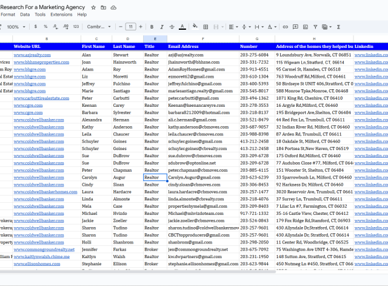The width and height of the screenshot is (388, 286).
Task: Select the Broker title for Jennifer Farkas
Action: click(155, 250)
